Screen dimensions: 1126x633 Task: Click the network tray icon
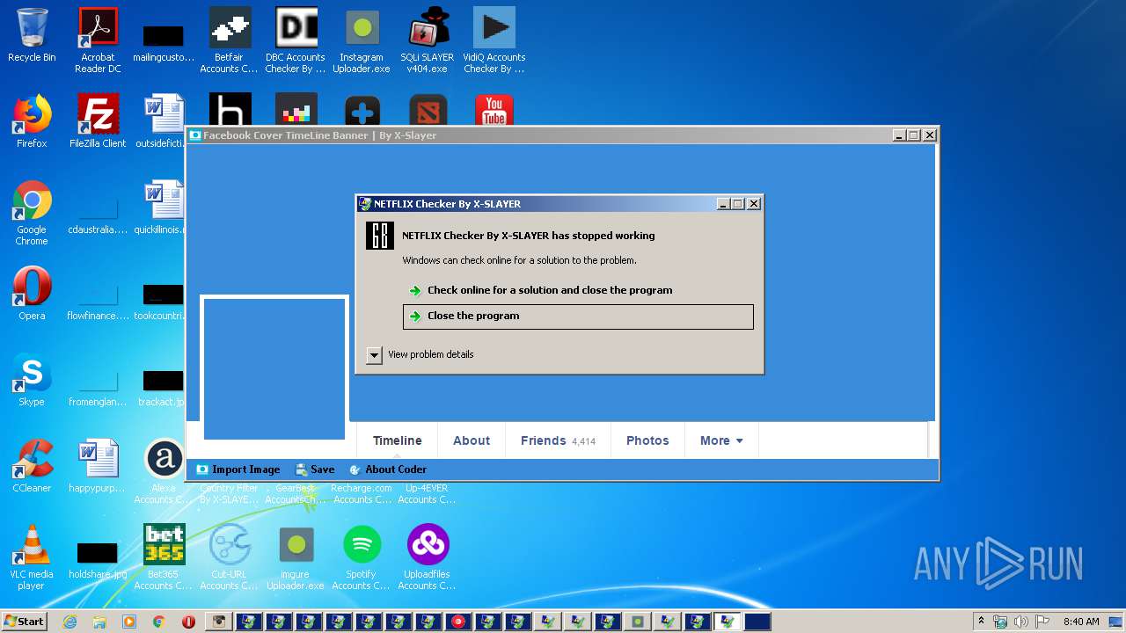[1000, 622]
